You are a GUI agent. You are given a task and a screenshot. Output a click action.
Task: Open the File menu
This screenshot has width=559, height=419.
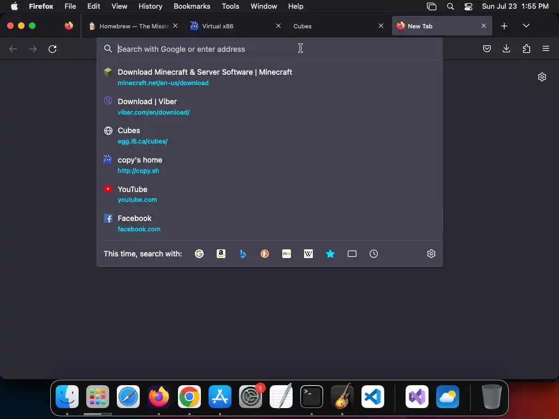(70, 6)
